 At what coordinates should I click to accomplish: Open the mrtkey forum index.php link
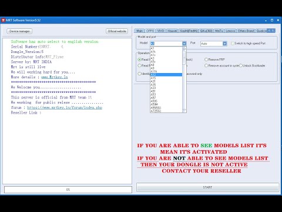pos(65,108)
